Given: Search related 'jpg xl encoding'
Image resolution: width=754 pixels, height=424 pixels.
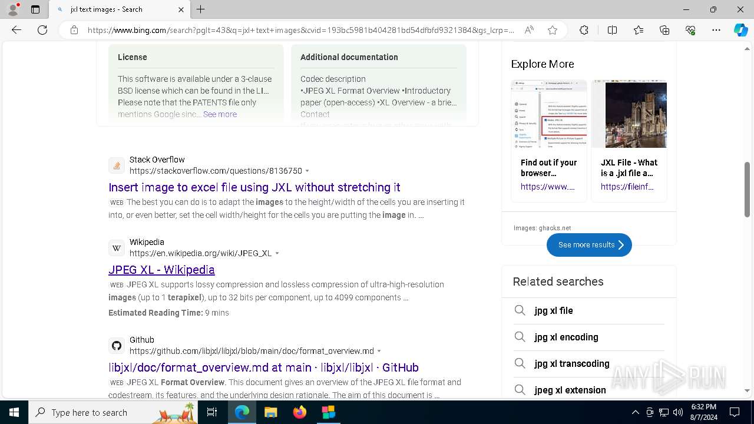Looking at the screenshot, I should pos(566,337).
